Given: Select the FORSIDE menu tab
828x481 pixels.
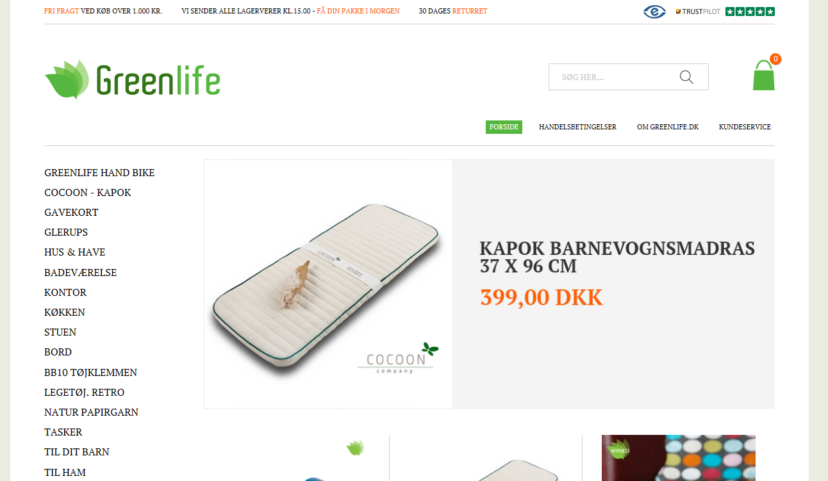Looking at the screenshot, I should 504,127.
